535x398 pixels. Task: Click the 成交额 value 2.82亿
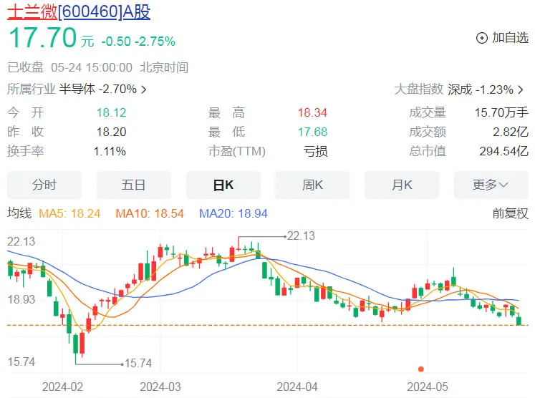coord(511,132)
